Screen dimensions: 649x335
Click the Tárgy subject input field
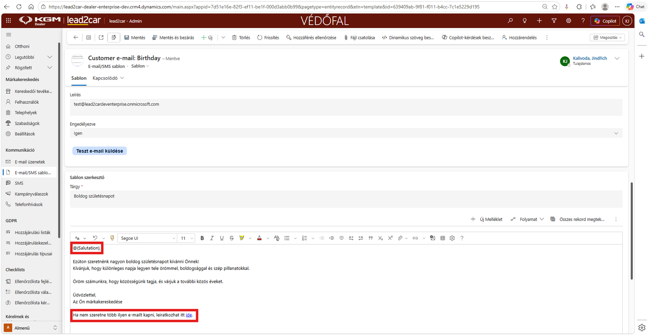tap(346, 199)
